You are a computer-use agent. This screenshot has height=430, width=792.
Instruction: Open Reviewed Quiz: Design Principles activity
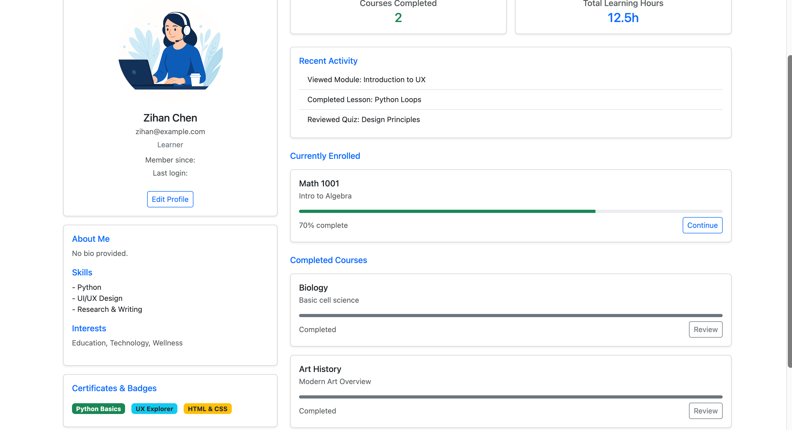[363, 119]
